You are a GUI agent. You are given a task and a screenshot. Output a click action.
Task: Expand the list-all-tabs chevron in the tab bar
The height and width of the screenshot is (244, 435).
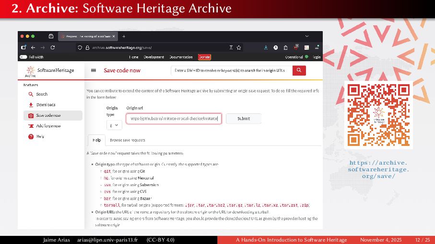[x=307, y=36]
